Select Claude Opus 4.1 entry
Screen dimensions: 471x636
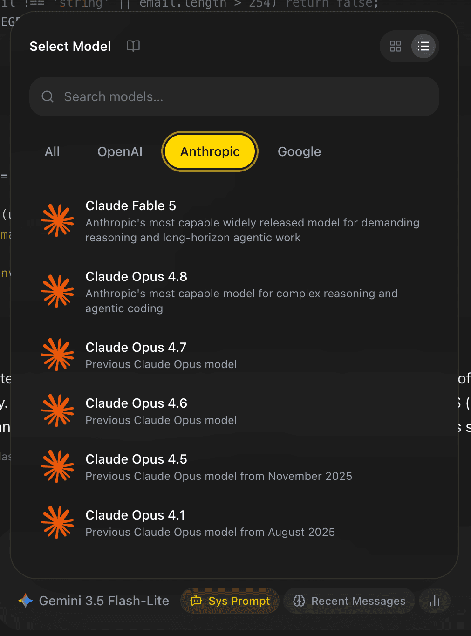[x=234, y=523]
